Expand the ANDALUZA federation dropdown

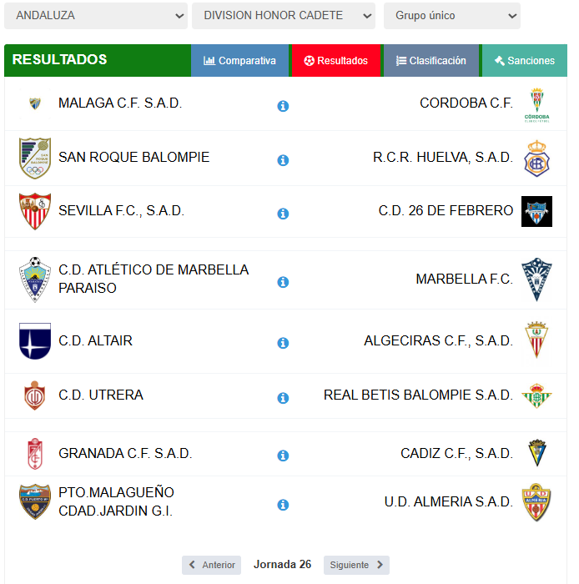click(x=96, y=16)
